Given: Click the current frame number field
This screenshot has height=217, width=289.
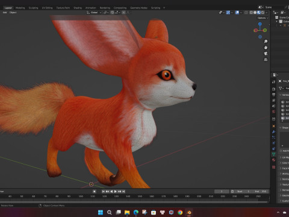Looking at the screenshot, I should click(222, 192).
